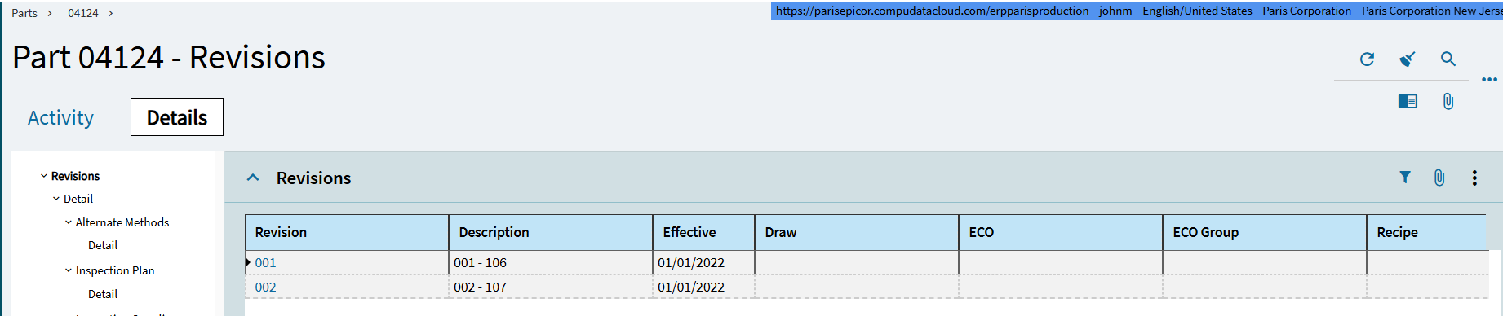Click the filter funnel icon in Revisions panel

click(1405, 177)
